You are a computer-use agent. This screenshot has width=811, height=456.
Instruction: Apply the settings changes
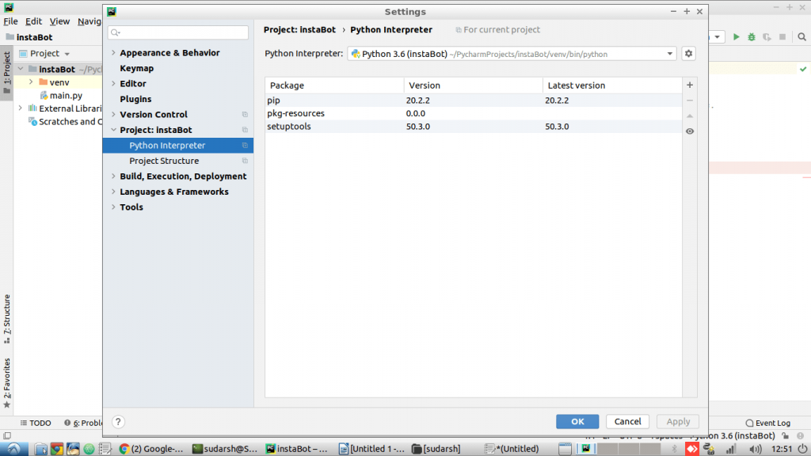[x=677, y=421]
